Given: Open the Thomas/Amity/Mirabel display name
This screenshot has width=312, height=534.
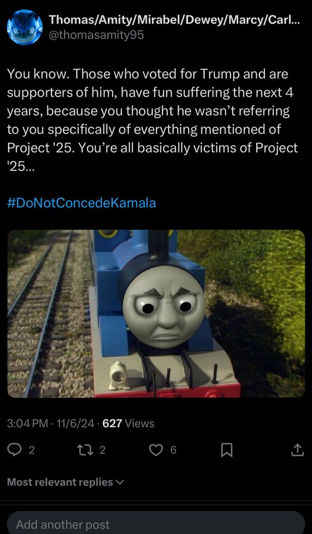Looking at the screenshot, I should point(174,20).
